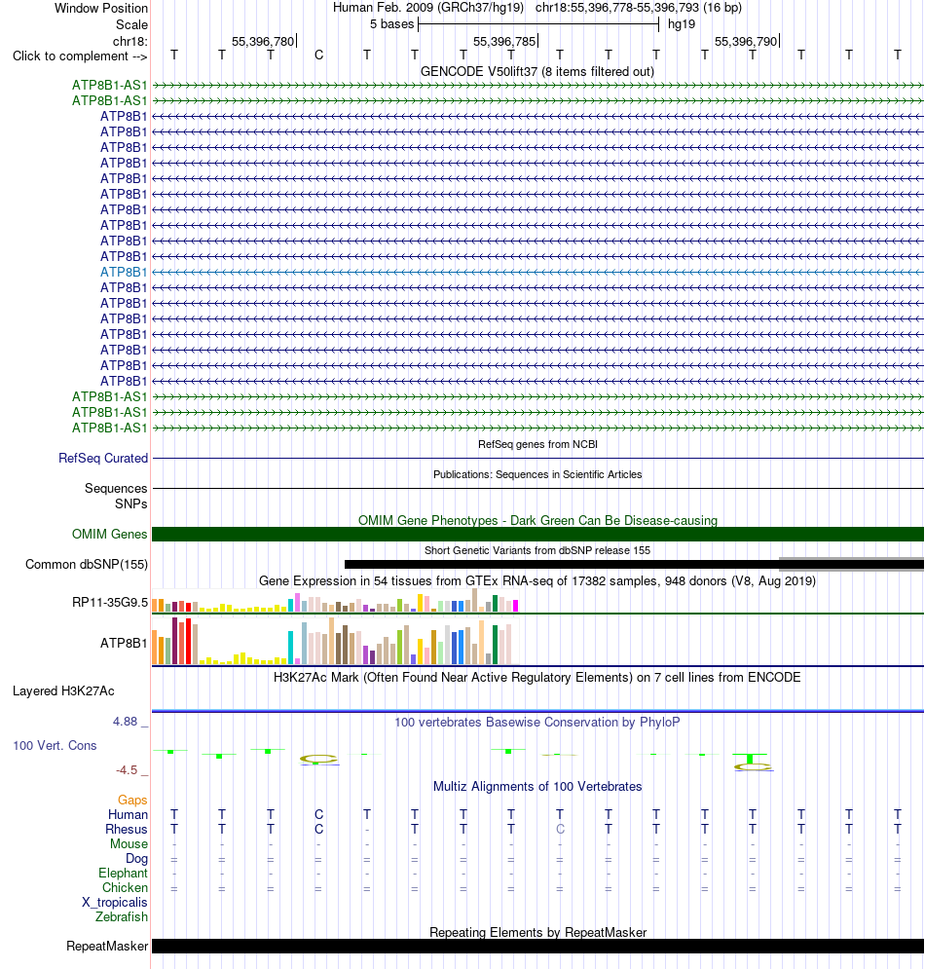Open 'Repeating Elements by RepeatMasker' title

pyautogui.click(x=537, y=932)
